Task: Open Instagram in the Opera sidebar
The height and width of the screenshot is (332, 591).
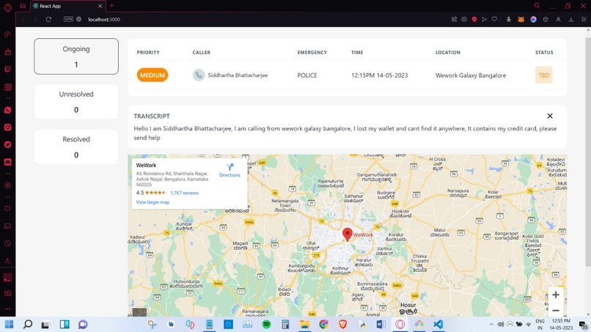Action: (x=7, y=128)
